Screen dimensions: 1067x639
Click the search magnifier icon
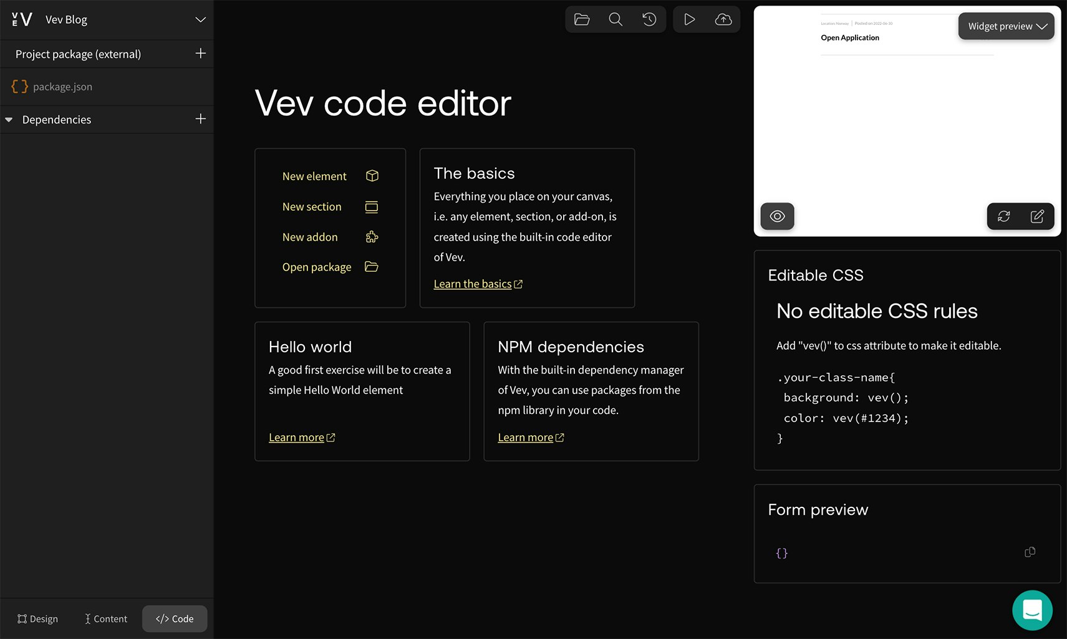[x=616, y=19]
